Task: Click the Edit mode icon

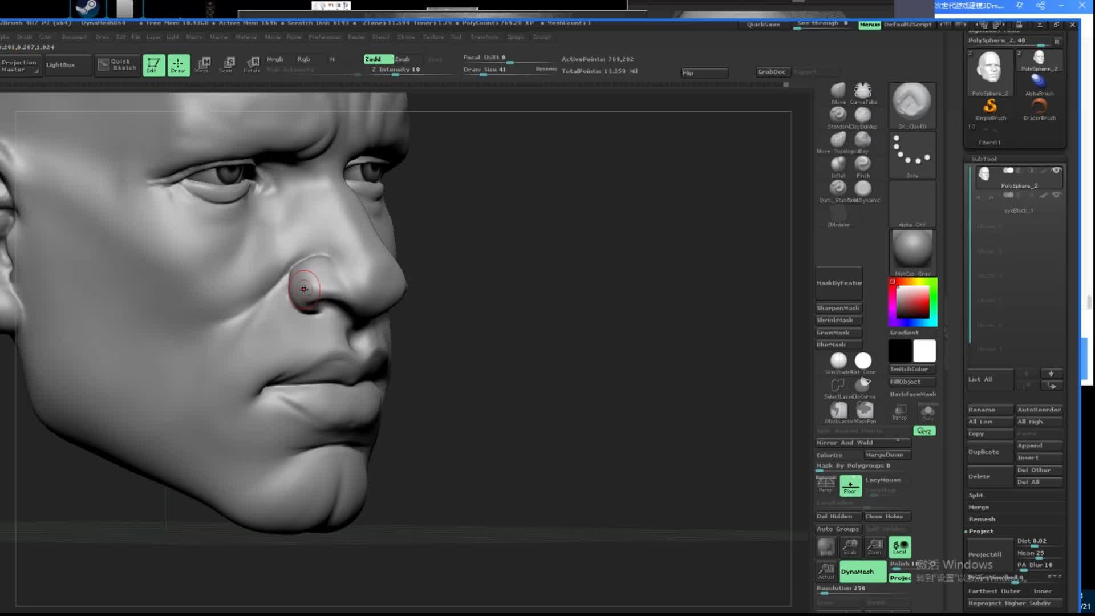Action: [153, 65]
